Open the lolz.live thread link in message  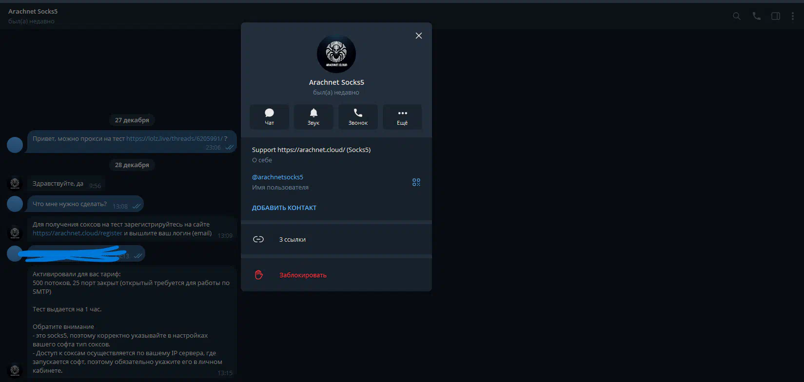(x=174, y=139)
